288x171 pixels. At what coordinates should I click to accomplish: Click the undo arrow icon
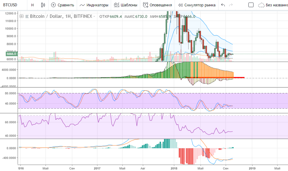pos(223,5)
